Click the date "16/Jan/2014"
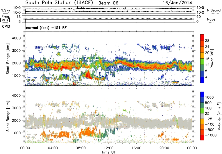This screenshot has width=222, height=154. pos(177,3)
